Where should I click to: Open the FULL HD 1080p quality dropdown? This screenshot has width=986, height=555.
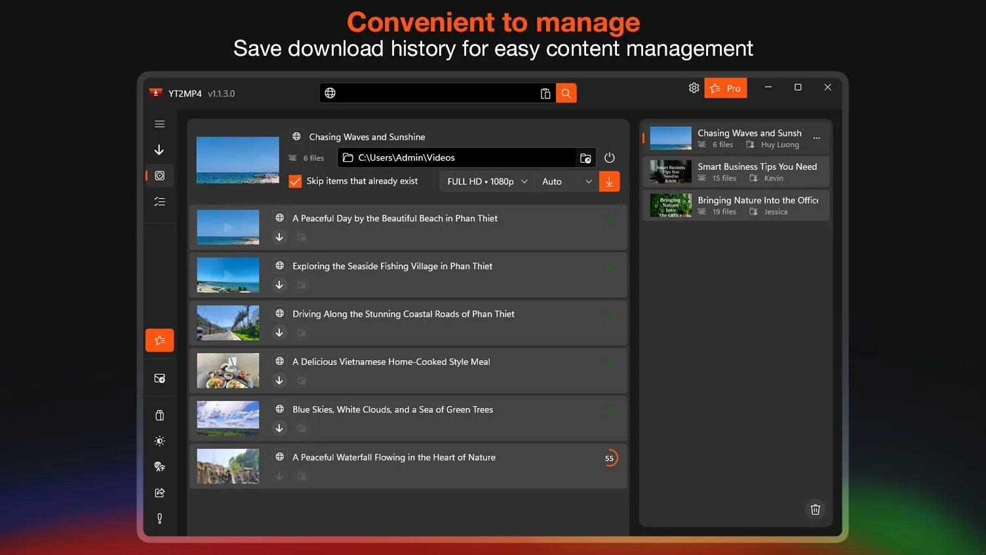tap(486, 182)
